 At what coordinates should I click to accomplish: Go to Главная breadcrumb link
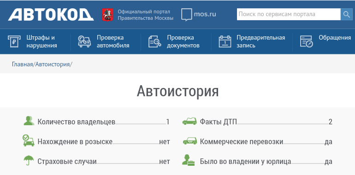click(x=23, y=64)
